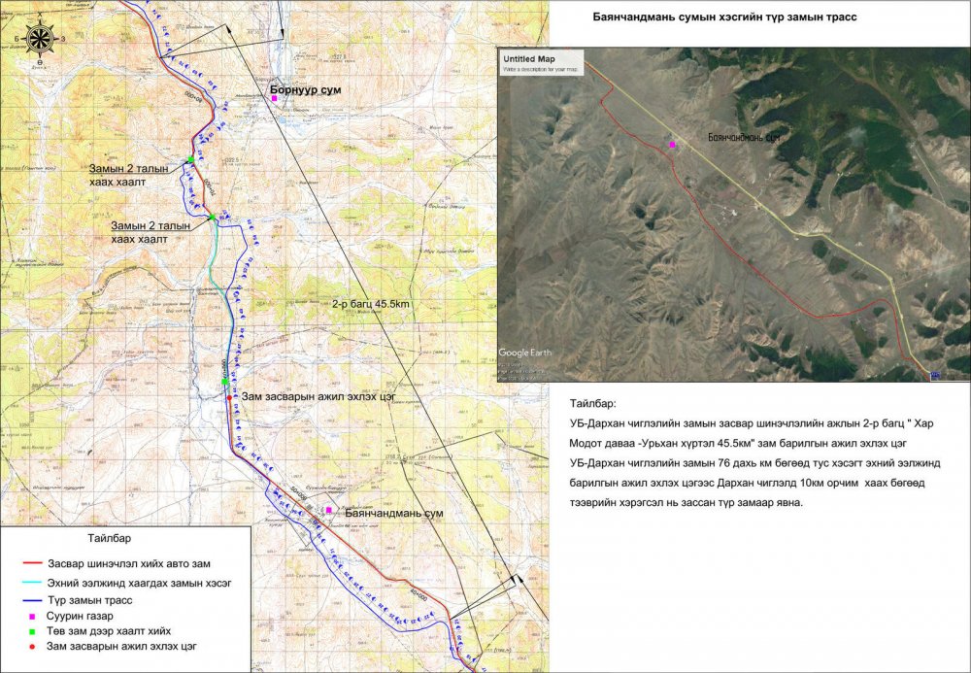
Task: Select the pink settlement marker at Борнуур сум
Action: [x=275, y=99]
